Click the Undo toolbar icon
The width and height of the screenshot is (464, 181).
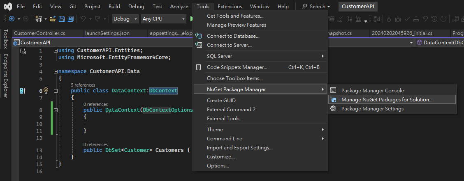pyautogui.click(x=83, y=19)
